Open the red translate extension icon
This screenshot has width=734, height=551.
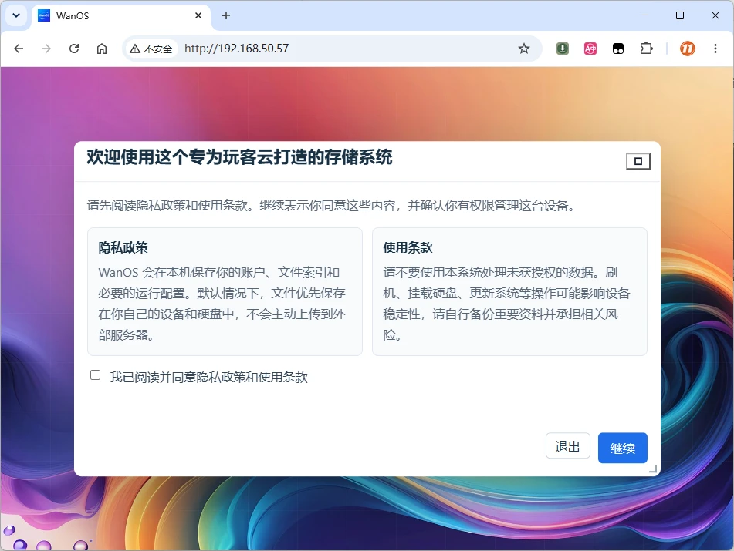pos(590,49)
